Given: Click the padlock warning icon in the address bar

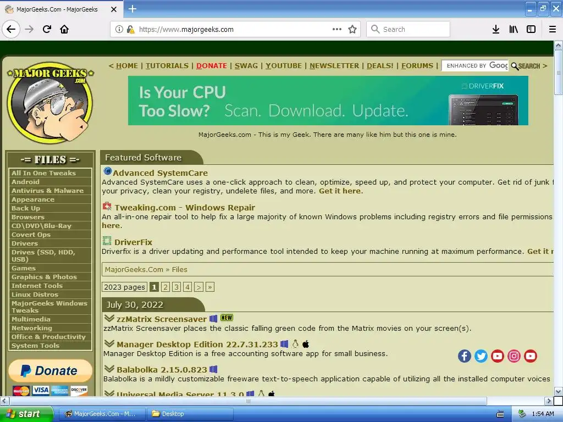Looking at the screenshot, I should 130,29.
